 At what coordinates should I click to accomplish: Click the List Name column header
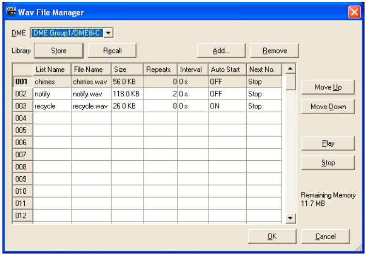[x=52, y=69]
